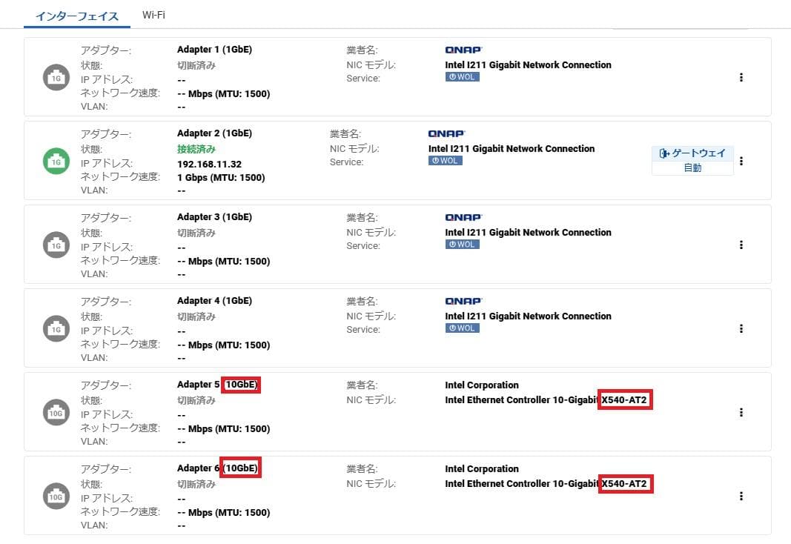Click the ゲートウェイ button on Adapter 2
Image resolution: width=791 pixels, height=544 pixels.
point(692,153)
